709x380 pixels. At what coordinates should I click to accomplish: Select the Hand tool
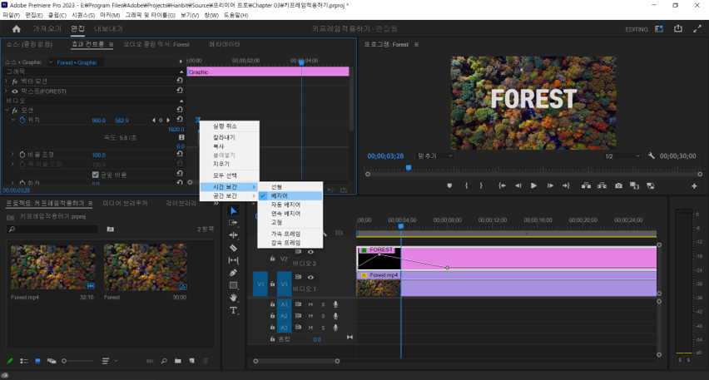(233, 298)
